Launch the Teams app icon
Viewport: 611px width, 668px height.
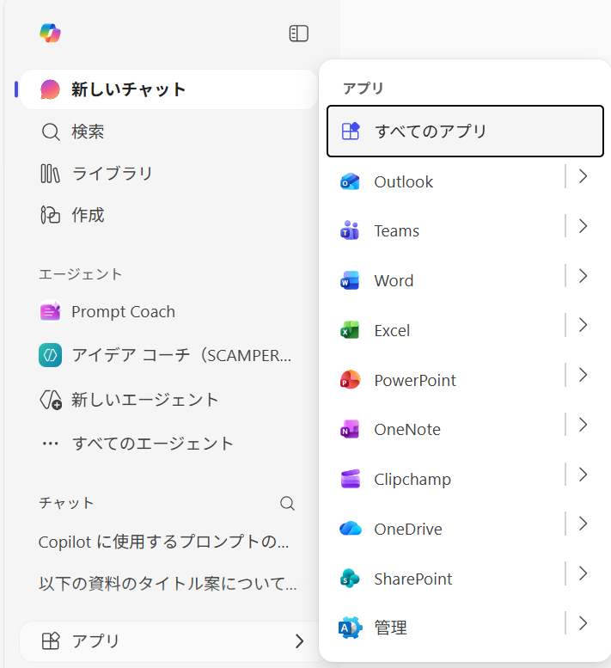350,231
